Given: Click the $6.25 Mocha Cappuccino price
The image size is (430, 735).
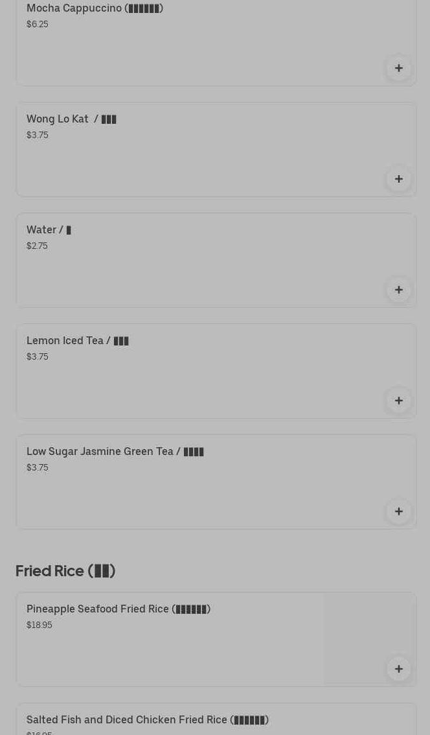Looking at the screenshot, I should (x=38, y=25).
